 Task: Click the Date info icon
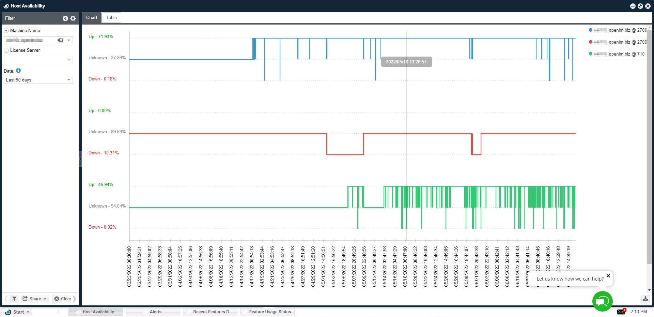coord(18,71)
